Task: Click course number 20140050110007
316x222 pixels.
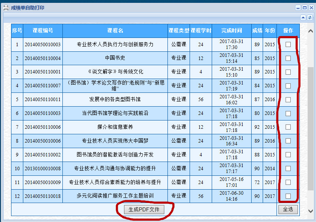Action: (43, 86)
